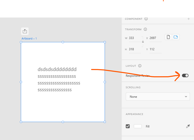The image size is (194, 140).
Task: Click the APPEARANCE section heading
Action: pos(135,114)
